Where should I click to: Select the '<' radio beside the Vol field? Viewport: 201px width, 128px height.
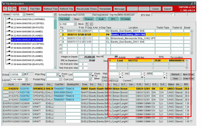pyautogui.click(x=142, y=75)
